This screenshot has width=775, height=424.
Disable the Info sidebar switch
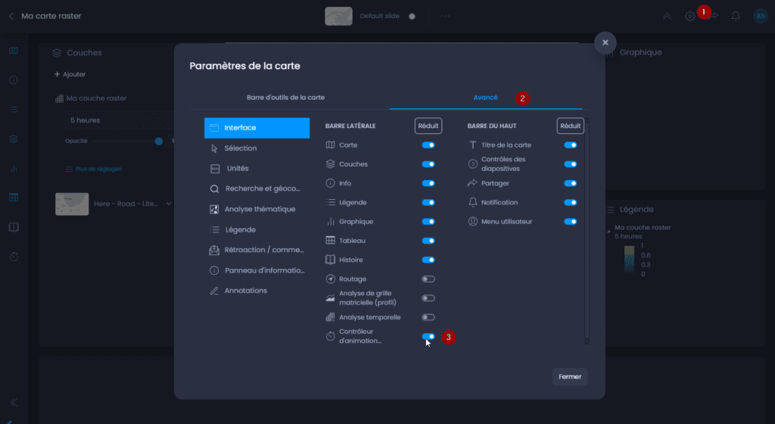coord(428,183)
